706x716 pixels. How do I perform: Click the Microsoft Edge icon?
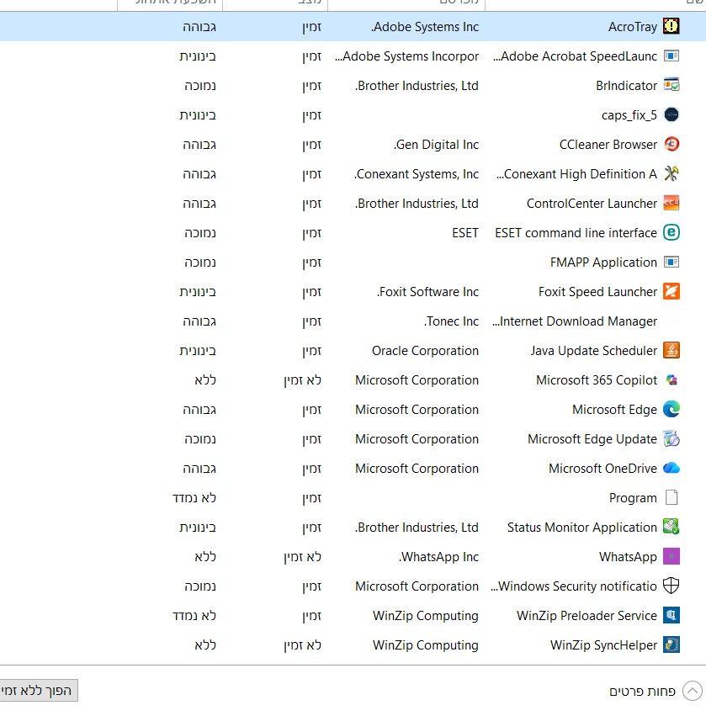[671, 409]
